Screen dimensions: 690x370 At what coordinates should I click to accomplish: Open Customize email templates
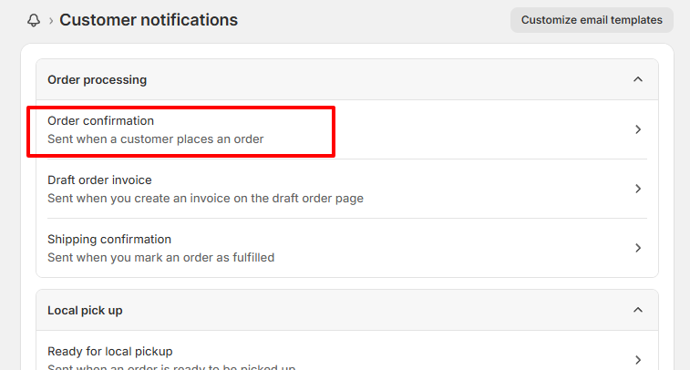pyautogui.click(x=592, y=20)
